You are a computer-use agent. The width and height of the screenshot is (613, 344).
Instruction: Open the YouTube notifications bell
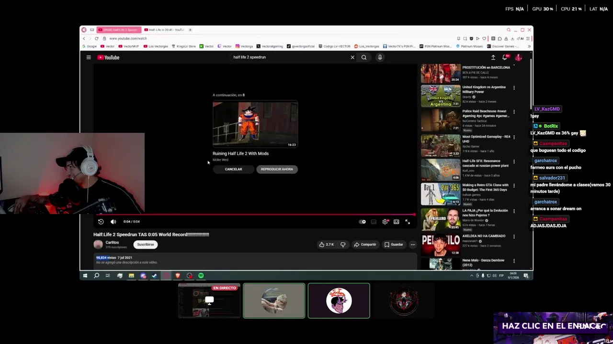(505, 57)
